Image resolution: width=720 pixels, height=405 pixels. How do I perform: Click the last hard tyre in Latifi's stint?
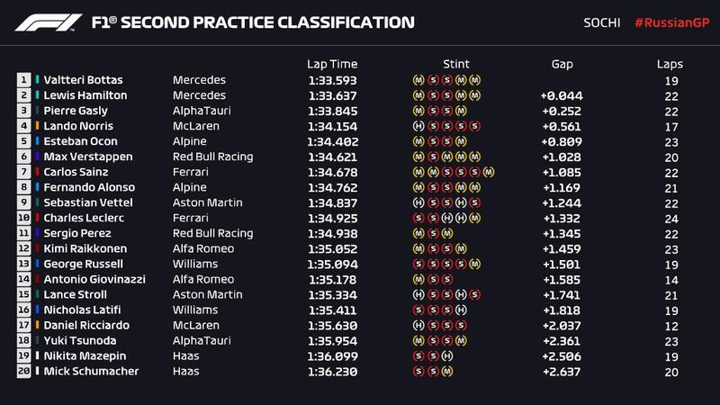[460, 310]
